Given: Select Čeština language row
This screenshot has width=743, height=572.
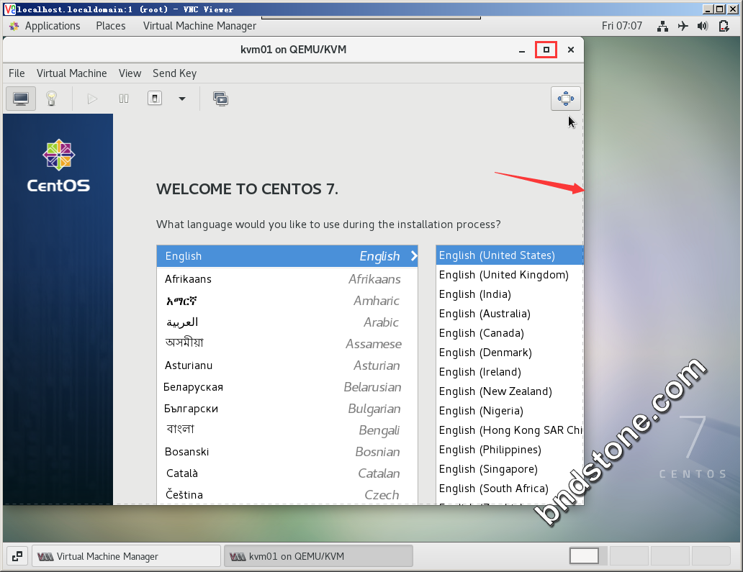Looking at the screenshot, I should [287, 494].
